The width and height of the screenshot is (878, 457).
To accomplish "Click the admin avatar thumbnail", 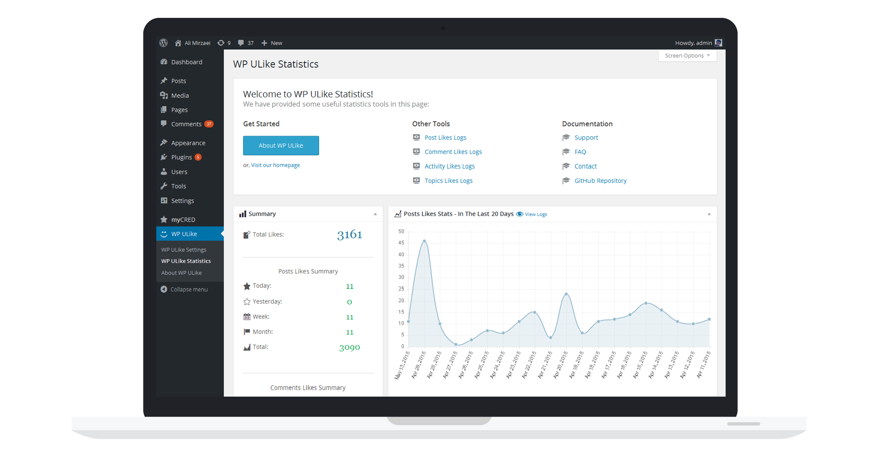I will pyautogui.click(x=718, y=43).
